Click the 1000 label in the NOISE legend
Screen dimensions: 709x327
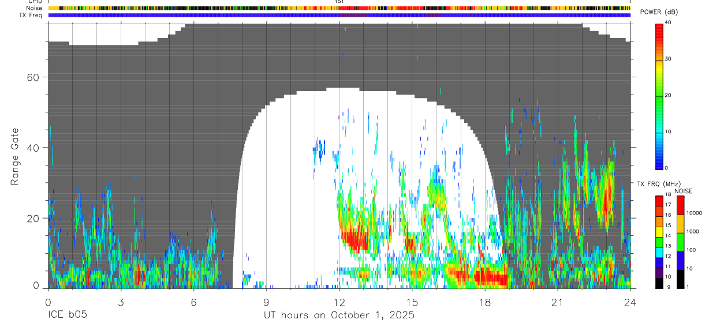coord(692,231)
